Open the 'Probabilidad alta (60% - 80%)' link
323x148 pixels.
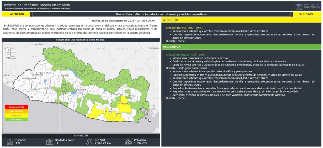(x=184, y=28)
